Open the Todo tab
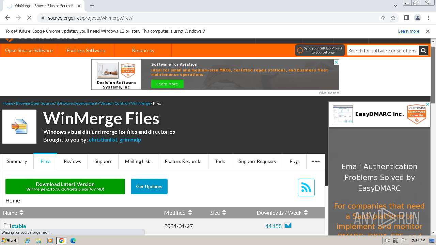436x245 pixels. pos(220,161)
